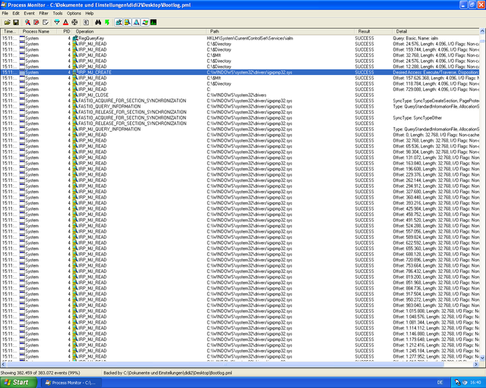Show the Process Tree via its toolbar icon

tap(86, 22)
